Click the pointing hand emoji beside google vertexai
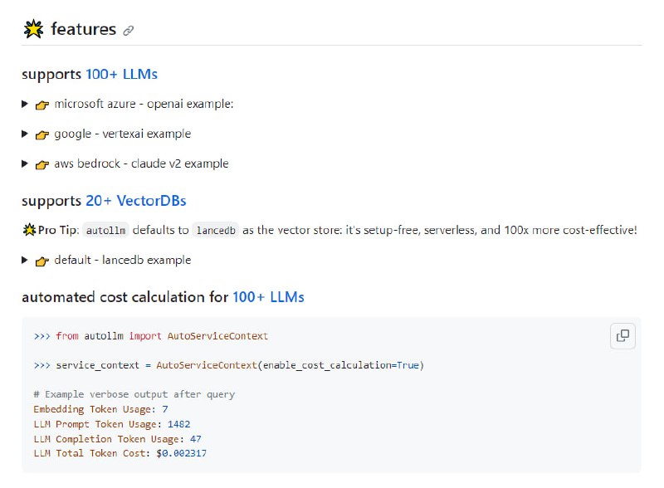 point(43,134)
